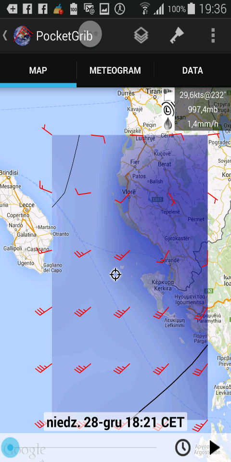
Task: Tap the clock time selector icon
Action: 183,448
